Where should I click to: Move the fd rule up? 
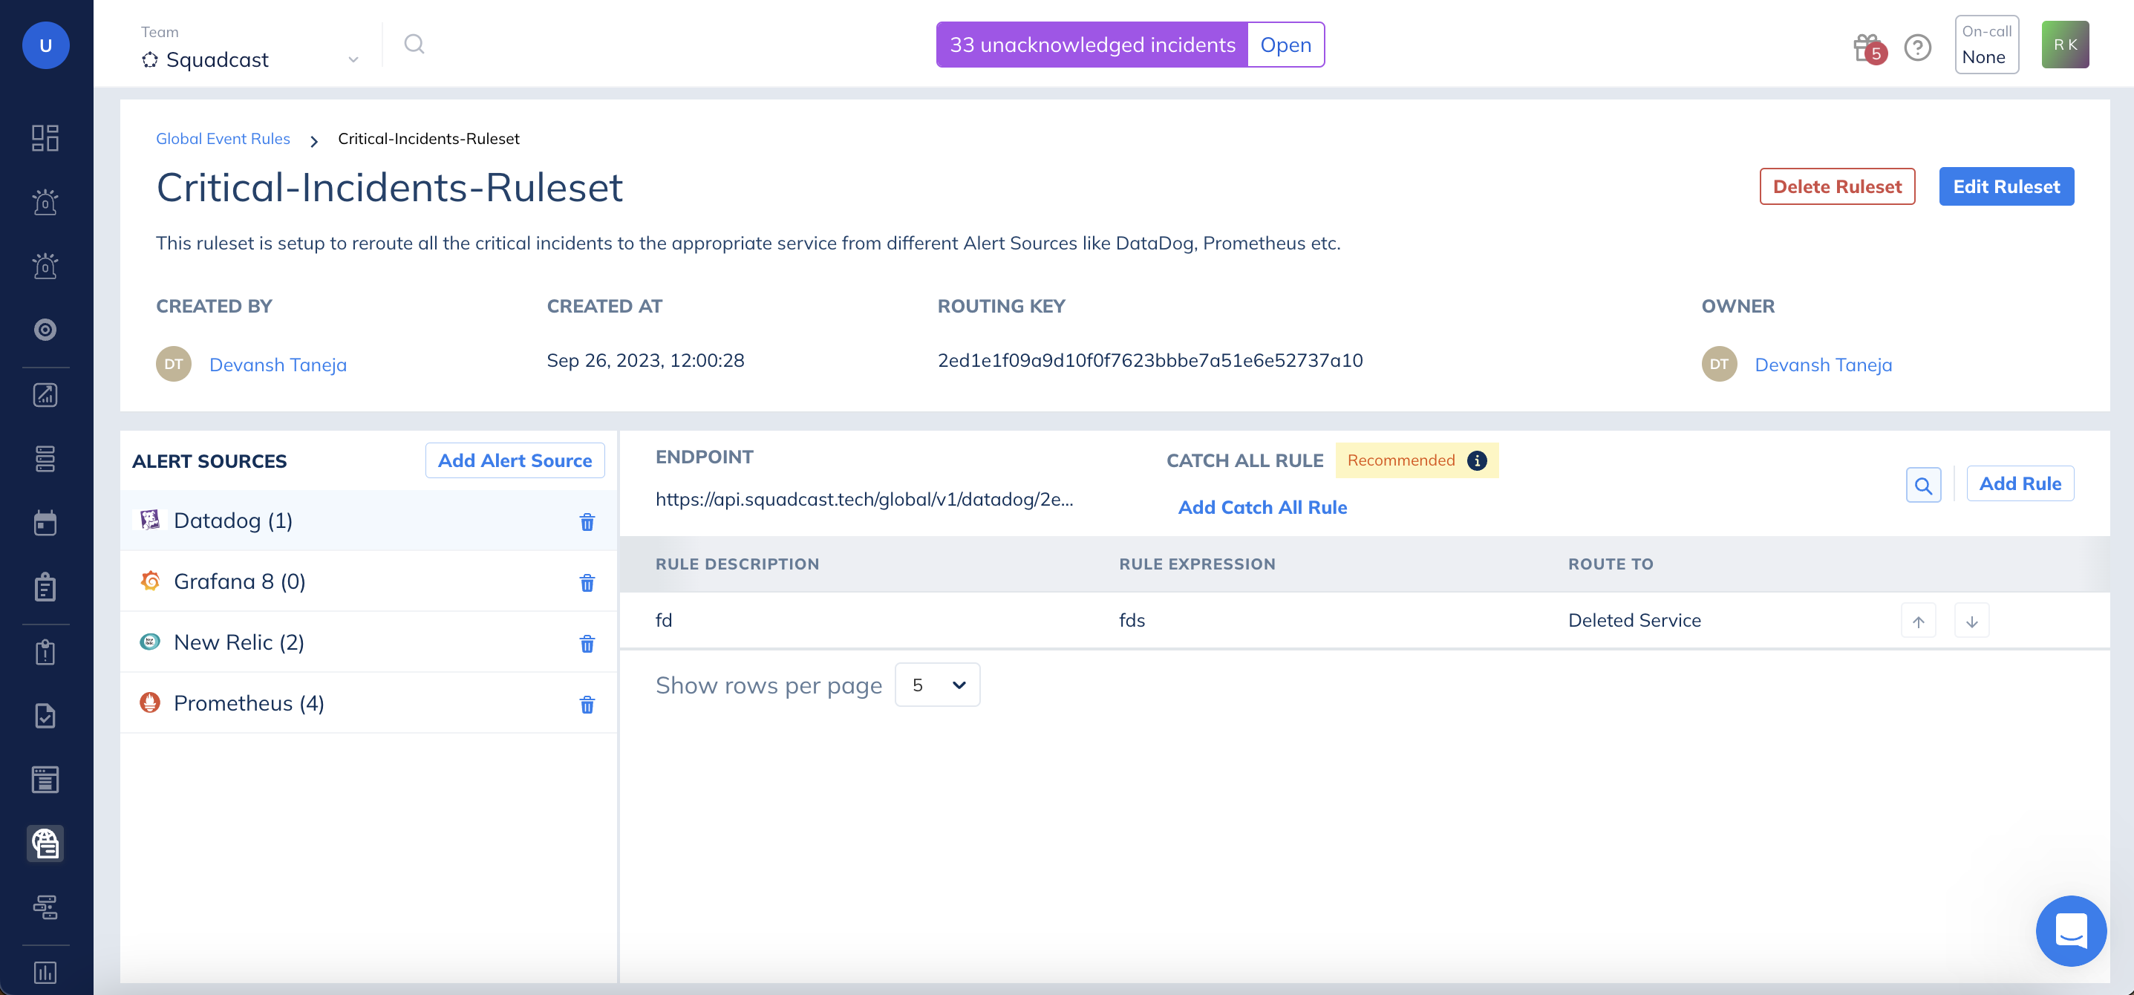1919,622
